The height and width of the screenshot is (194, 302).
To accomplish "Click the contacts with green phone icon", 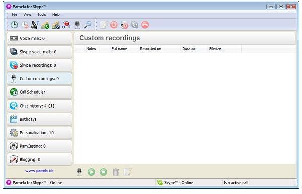I will coord(45,25).
